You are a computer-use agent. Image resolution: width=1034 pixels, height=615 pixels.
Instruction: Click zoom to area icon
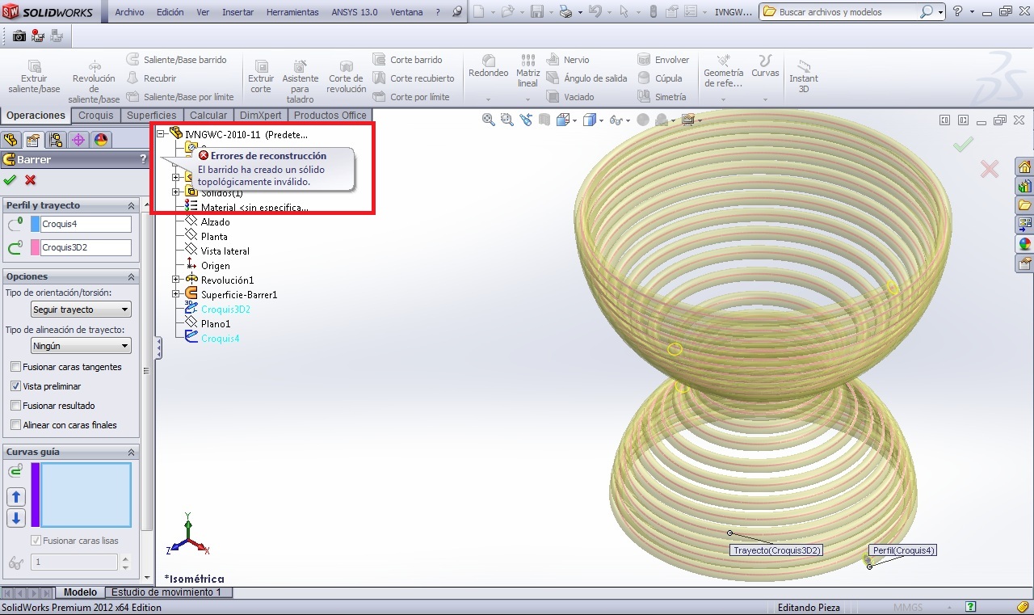[506, 120]
